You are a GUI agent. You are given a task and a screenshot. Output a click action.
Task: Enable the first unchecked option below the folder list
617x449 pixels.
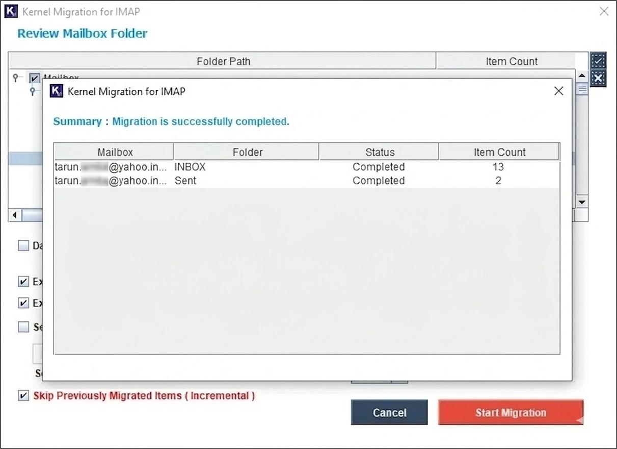click(23, 245)
